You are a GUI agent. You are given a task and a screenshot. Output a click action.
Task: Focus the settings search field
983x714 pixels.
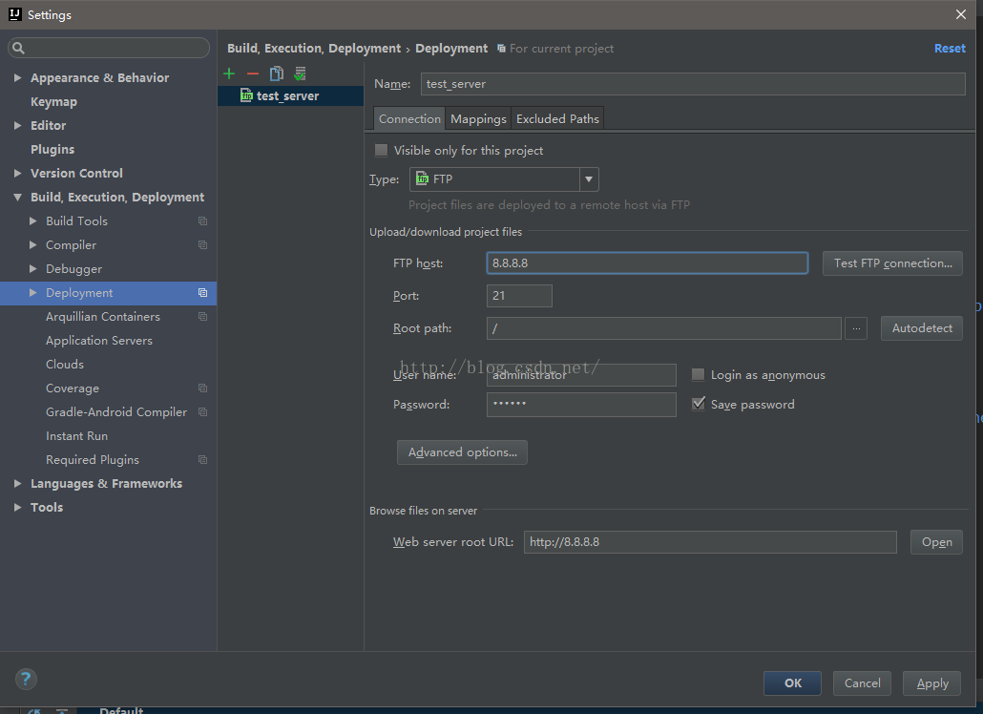[109, 48]
